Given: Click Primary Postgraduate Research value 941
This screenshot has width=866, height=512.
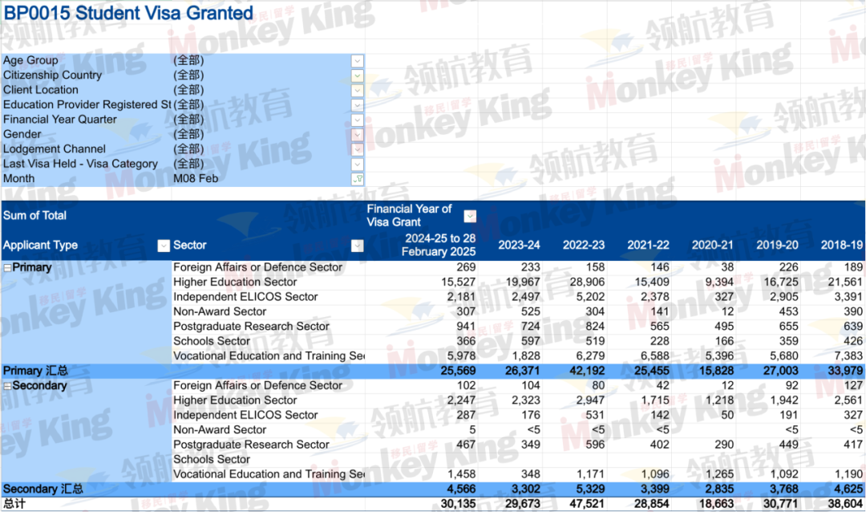Looking at the screenshot, I should pyautogui.click(x=466, y=327).
